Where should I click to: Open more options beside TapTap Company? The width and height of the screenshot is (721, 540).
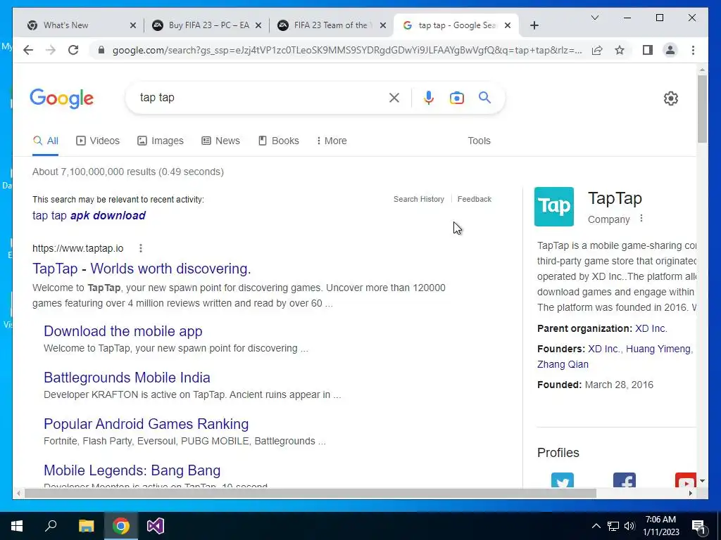pos(641,219)
